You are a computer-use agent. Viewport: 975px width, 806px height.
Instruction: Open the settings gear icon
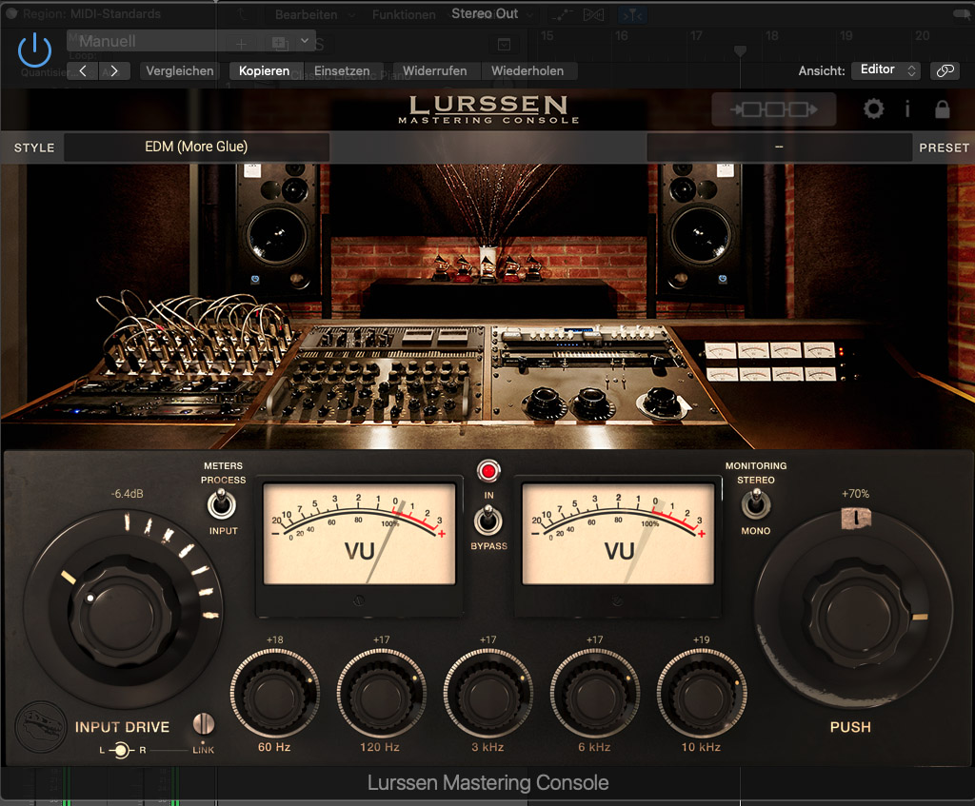tap(874, 109)
